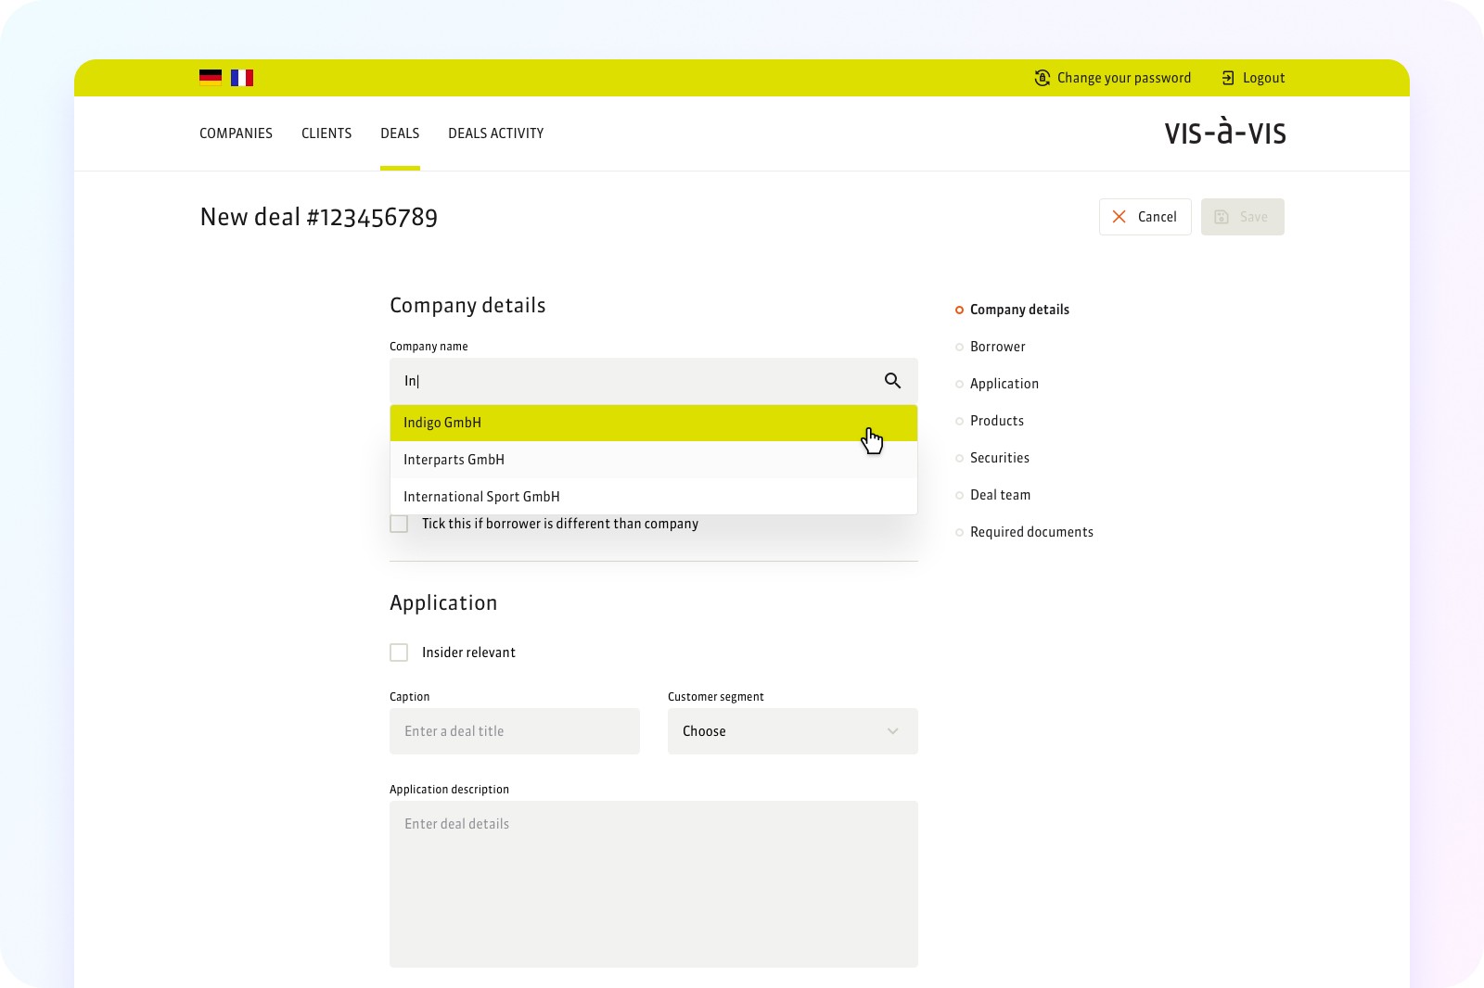Go to the DEALS tab

click(x=400, y=133)
